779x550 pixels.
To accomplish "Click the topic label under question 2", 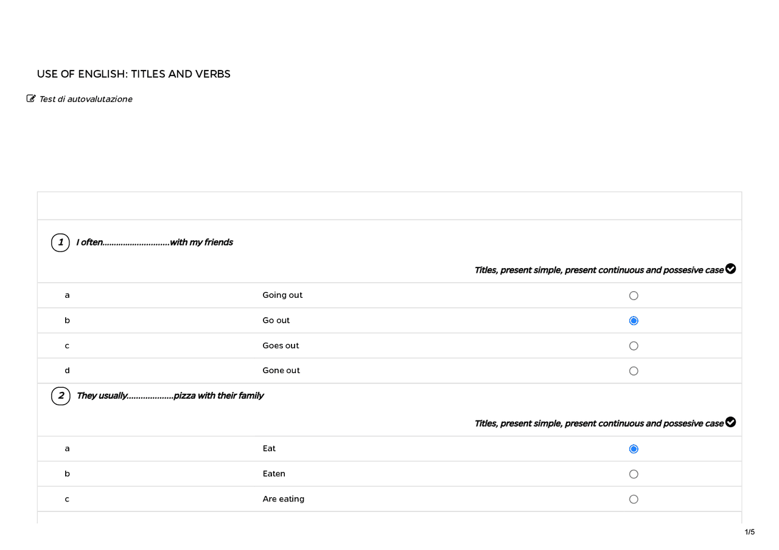I will pyautogui.click(x=599, y=424).
